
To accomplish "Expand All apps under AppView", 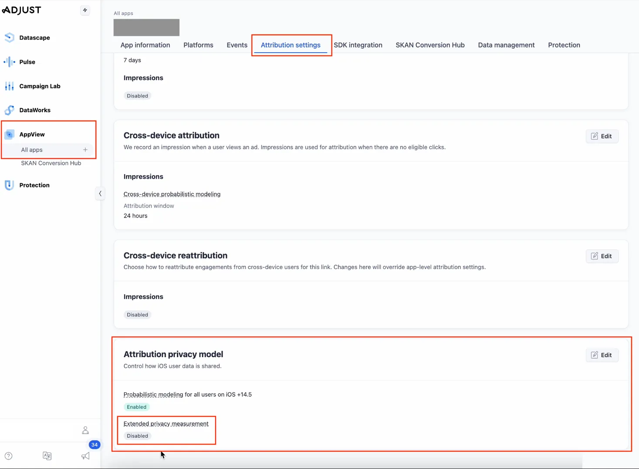I will 31,150.
